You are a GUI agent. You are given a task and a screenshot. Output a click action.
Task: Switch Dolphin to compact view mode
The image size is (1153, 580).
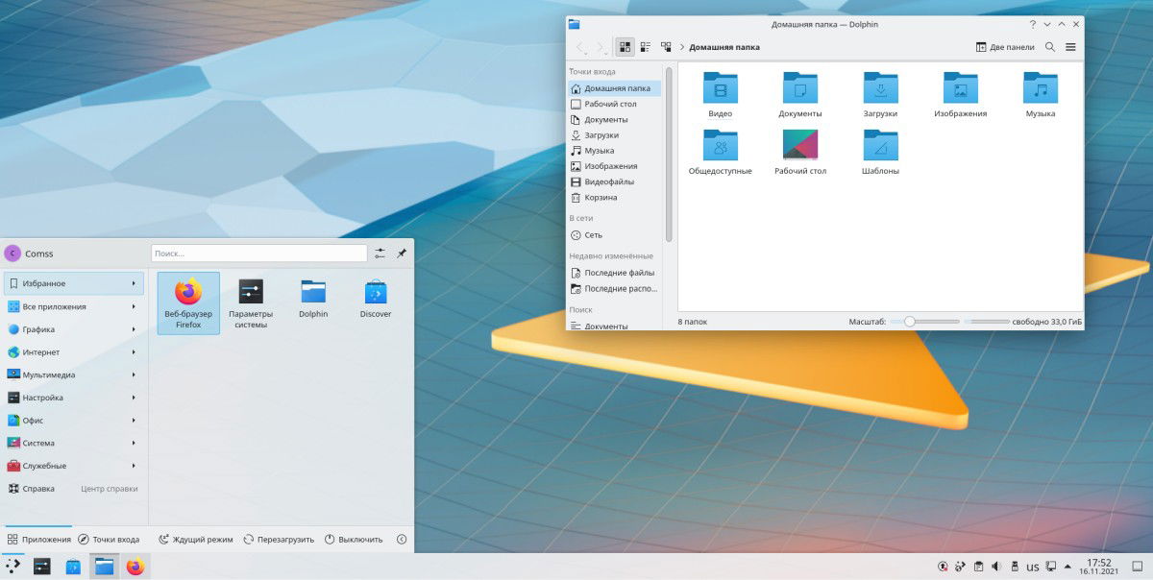(x=646, y=47)
